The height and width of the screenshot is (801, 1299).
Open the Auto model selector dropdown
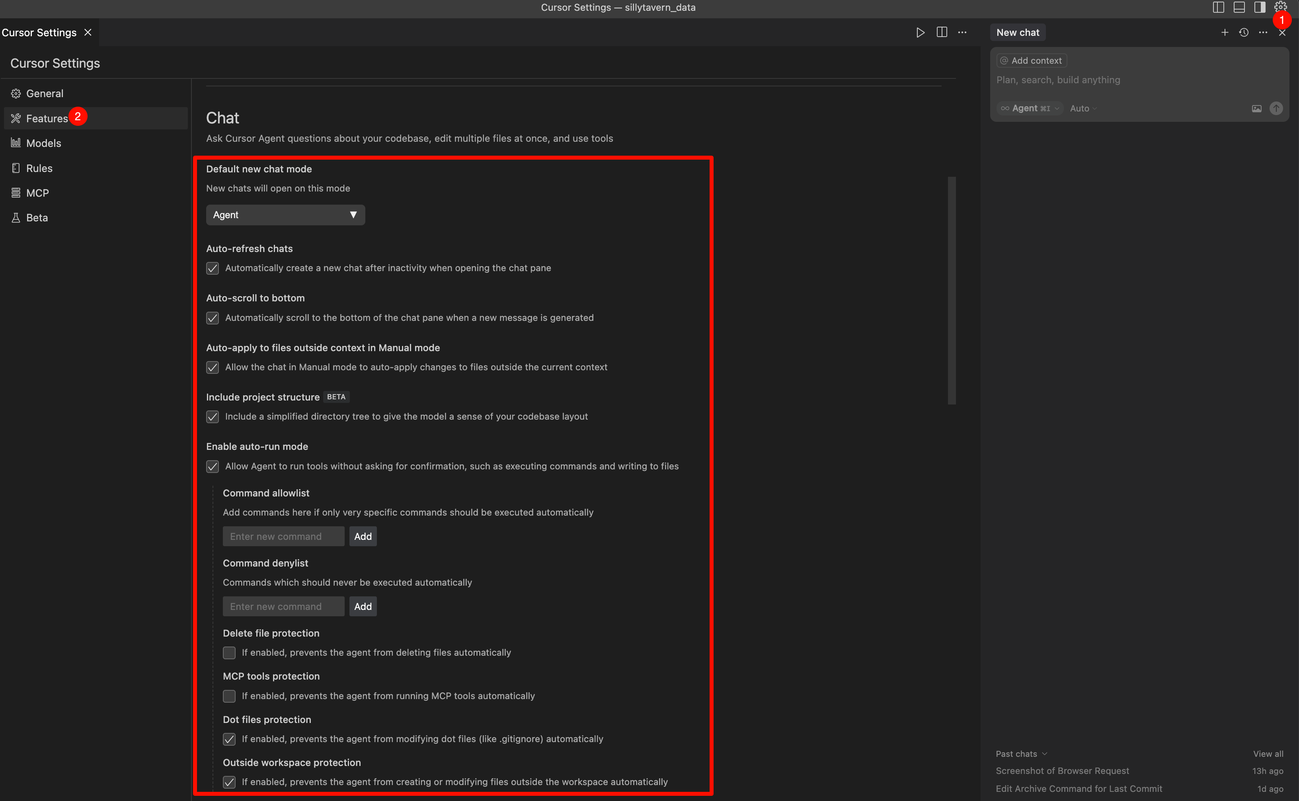coord(1083,108)
